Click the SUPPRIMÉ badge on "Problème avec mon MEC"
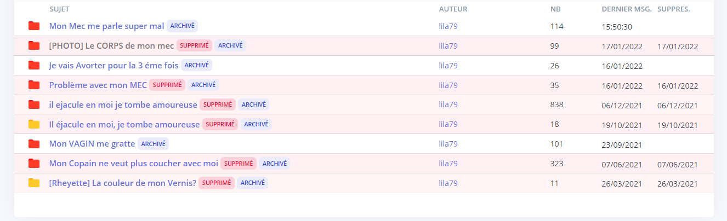Image resolution: width=727 pixels, height=221 pixels. [x=167, y=85]
